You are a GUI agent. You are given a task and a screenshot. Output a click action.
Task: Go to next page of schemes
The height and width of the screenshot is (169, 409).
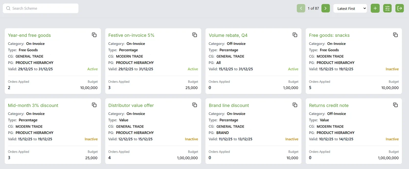point(325,8)
